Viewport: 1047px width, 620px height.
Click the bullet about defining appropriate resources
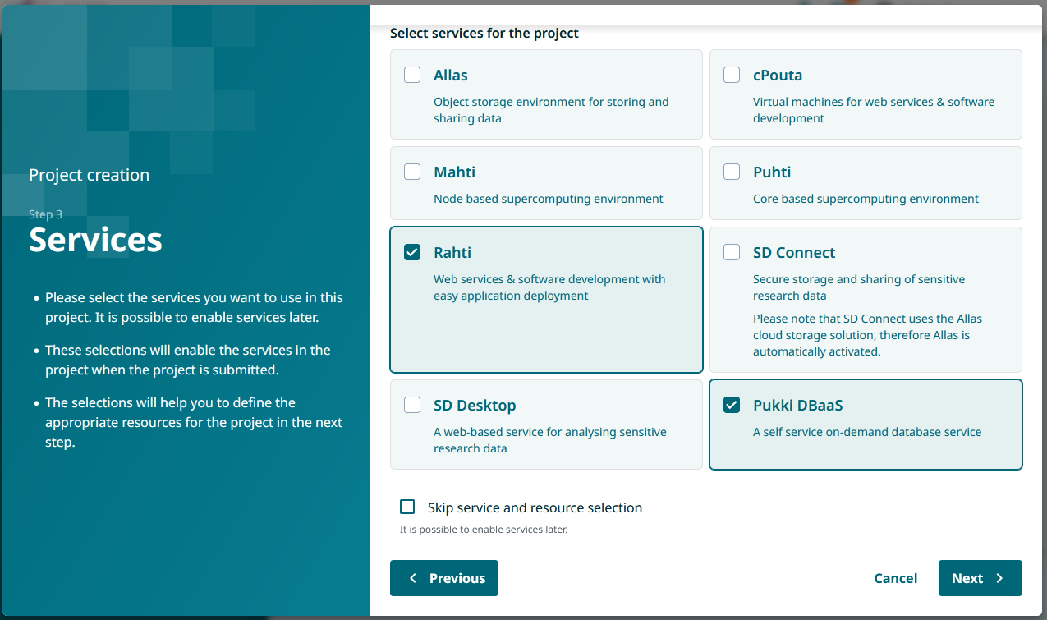194,422
